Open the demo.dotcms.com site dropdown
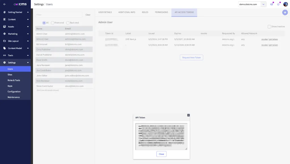Screen dimensions: 290x164 pyautogui.click(x=264, y=4)
